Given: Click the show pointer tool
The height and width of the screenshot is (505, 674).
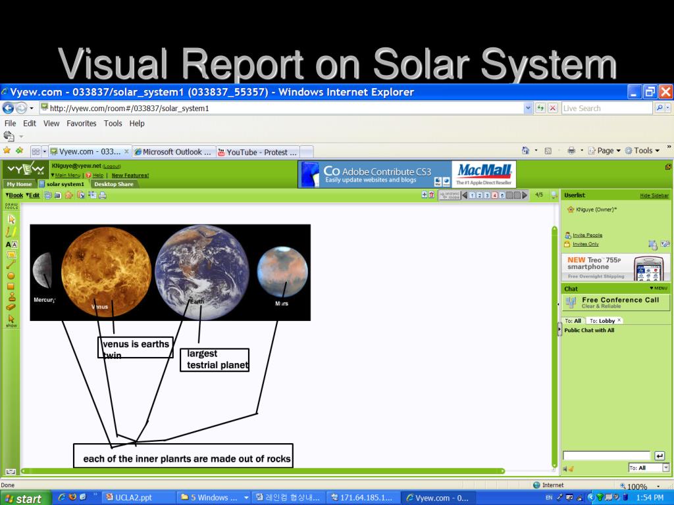Looking at the screenshot, I should [x=11, y=321].
